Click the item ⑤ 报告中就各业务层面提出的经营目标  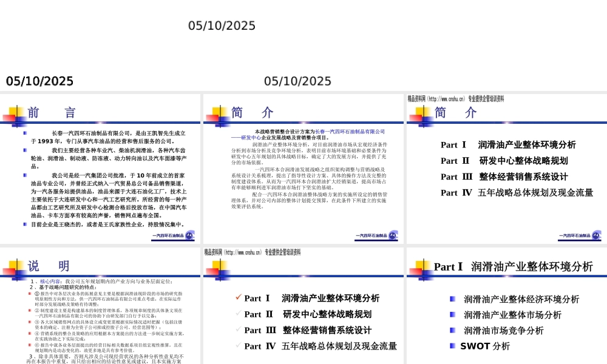(109, 348)
